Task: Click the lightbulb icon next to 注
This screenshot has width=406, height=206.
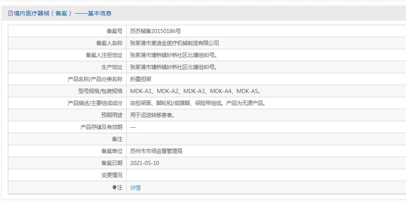Action: [114, 187]
